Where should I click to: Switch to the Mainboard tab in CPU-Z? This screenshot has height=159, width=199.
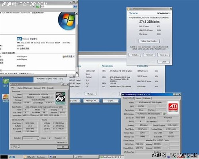[28, 88]
